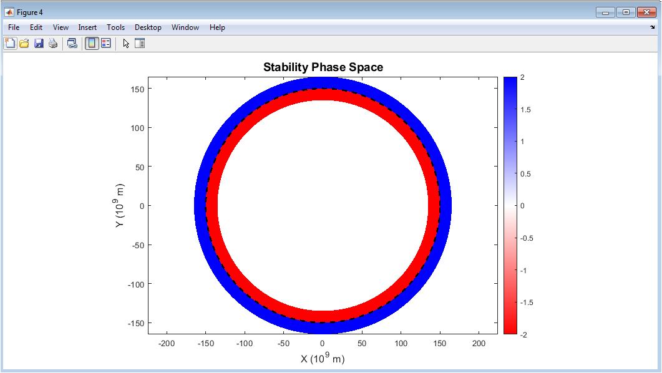The width and height of the screenshot is (662, 373).
Task: Open the Property Inspector panel icon
Action: click(x=140, y=43)
